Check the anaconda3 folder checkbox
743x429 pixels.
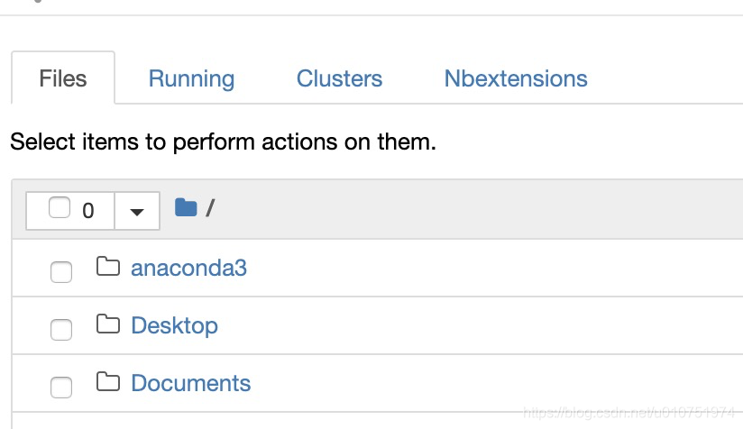click(61, 271)
